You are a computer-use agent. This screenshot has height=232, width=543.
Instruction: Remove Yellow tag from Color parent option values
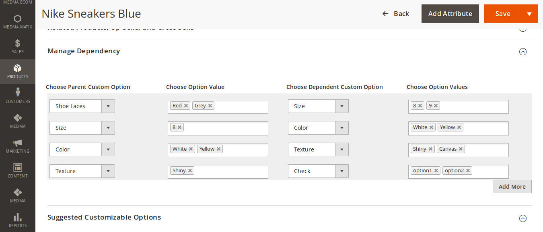[218, 149]
